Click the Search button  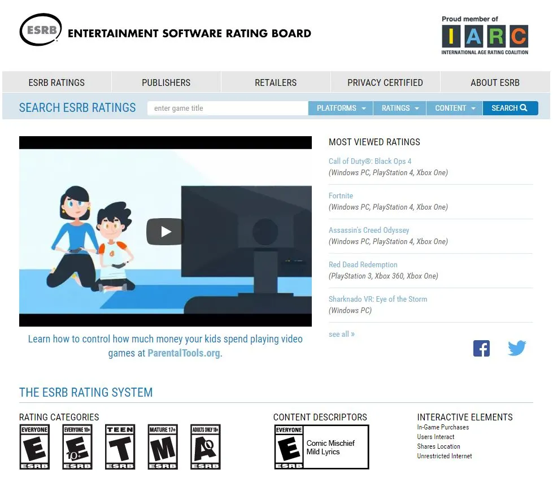pos(510,108)
